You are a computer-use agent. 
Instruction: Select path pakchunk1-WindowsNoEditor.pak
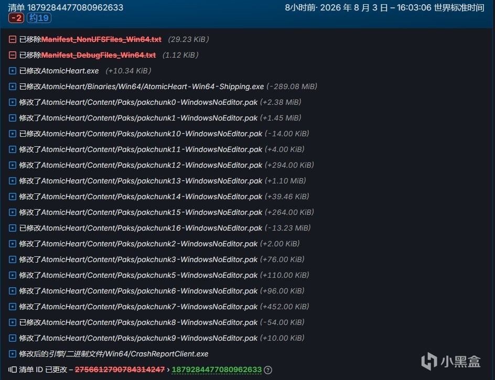(x=149, y=118)
